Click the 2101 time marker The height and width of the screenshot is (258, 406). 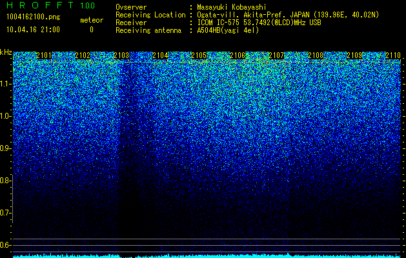(x=44, y=55)
